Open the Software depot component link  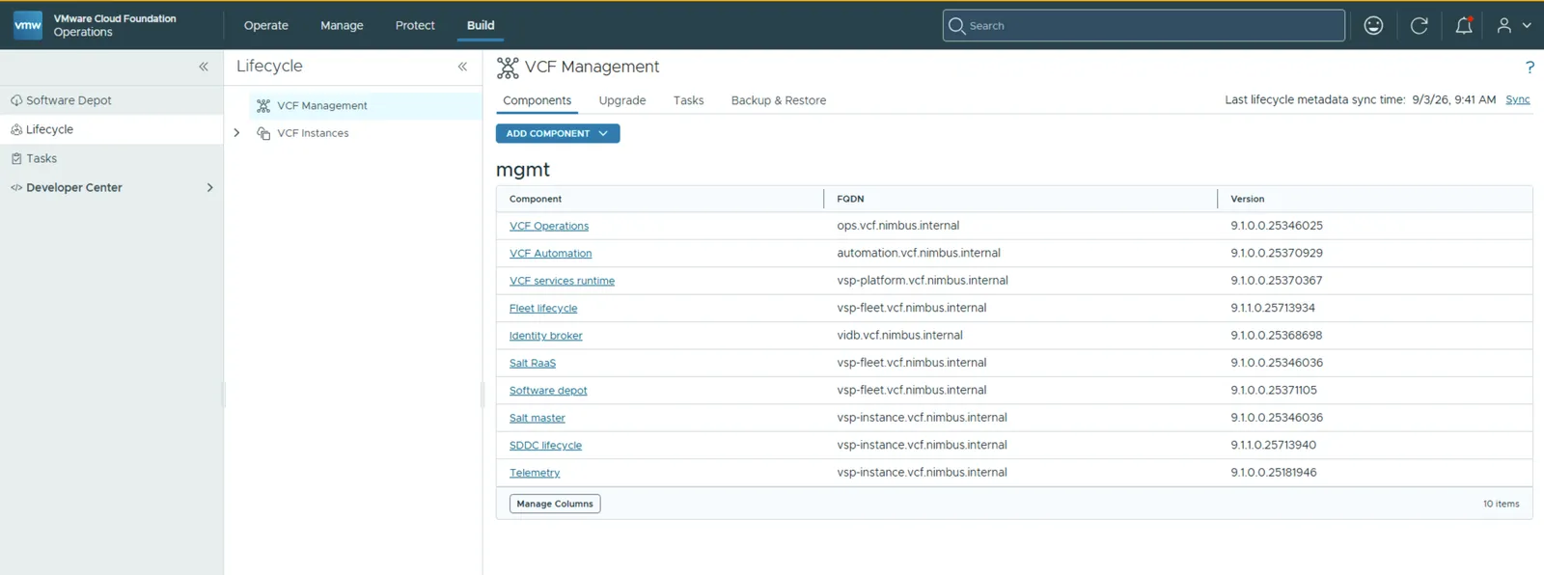548,391
